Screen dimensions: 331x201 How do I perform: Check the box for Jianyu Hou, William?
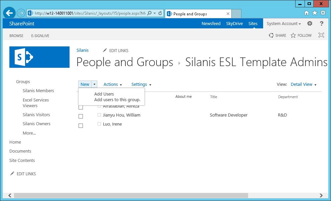pos(81,117)
